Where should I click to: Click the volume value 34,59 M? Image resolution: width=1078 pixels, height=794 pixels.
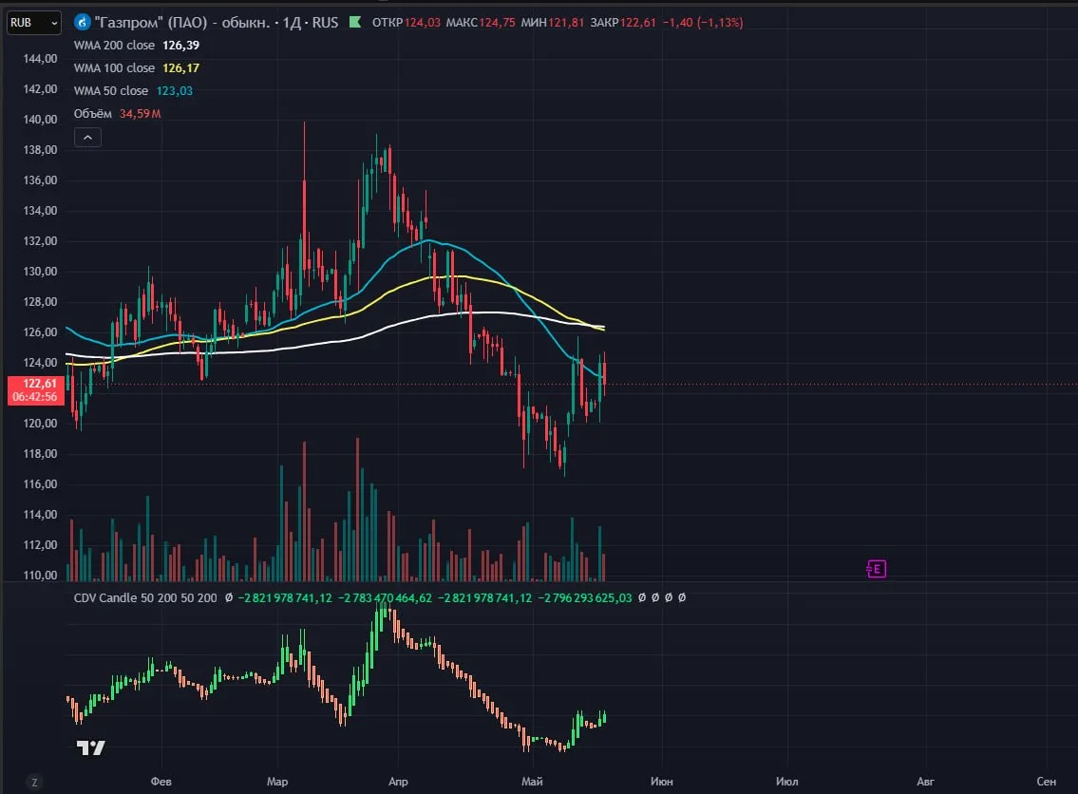[141, 113]
